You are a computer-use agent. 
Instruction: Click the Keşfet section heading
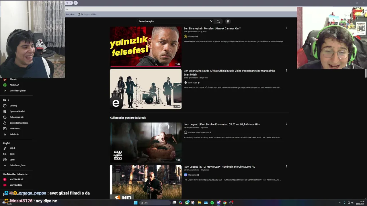(6, 143)
